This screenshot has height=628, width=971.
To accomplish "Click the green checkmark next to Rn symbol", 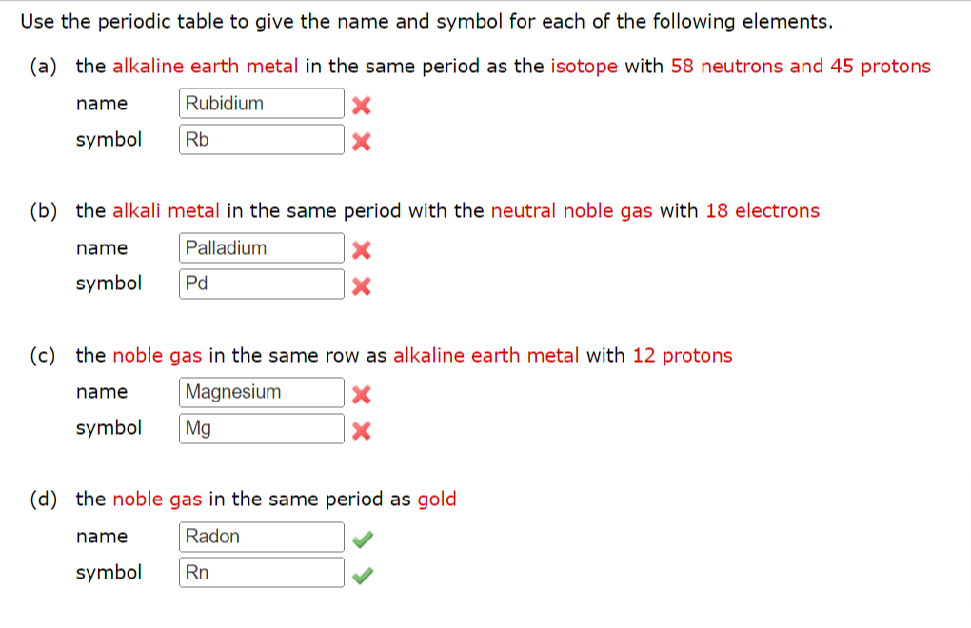I will [x=360, y=573].
